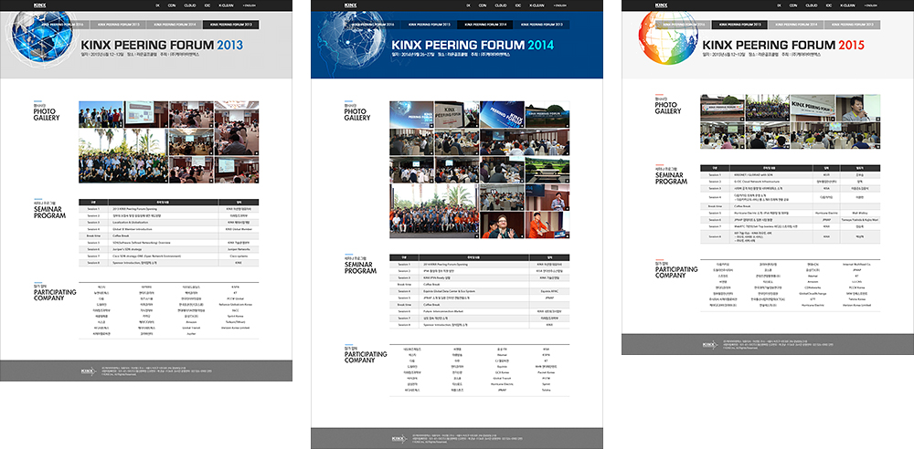Image resolution: width=914 pixels, height=449 pixels.
Task: Open the K-CLEAN menu on the 2014 page
Action: tap(537, 5)
